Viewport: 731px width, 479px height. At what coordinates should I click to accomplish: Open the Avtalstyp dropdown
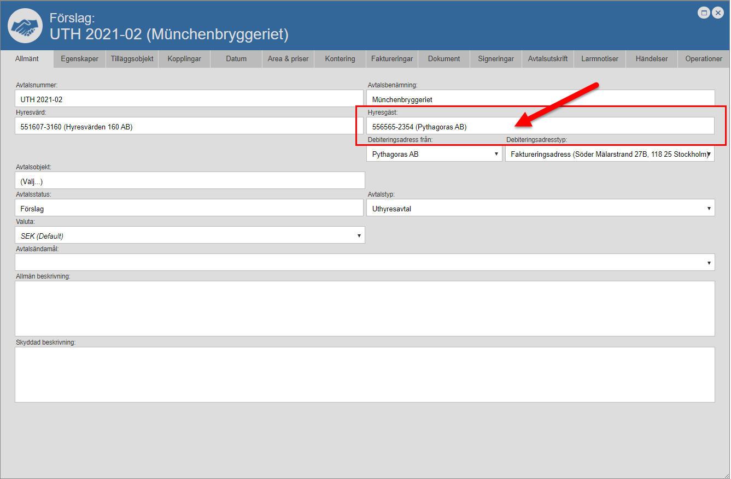[x=540, y=208]
